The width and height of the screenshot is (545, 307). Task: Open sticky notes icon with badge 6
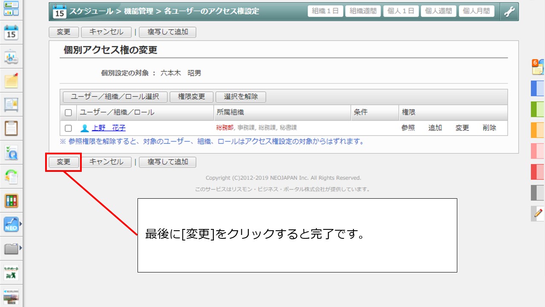[x=538, y=67]
